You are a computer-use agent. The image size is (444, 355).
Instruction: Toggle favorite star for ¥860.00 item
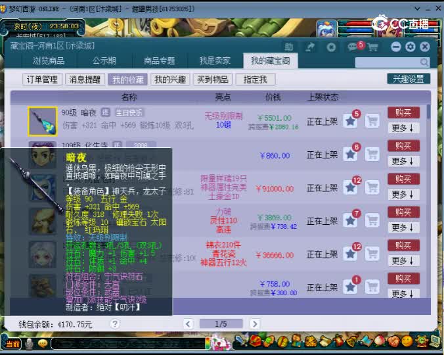pyautogui.click(x=350, y=154)
